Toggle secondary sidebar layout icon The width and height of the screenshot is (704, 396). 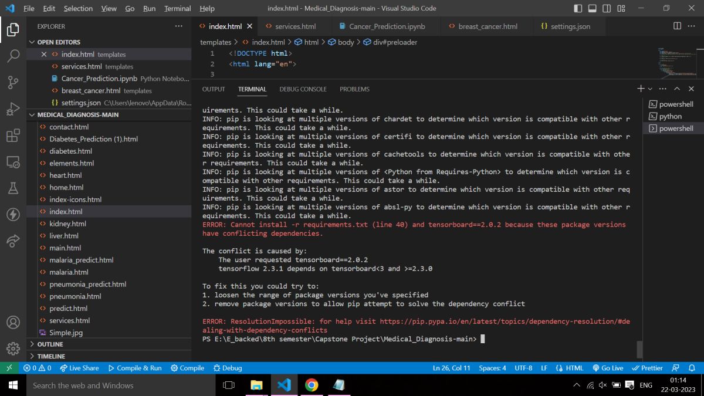[607, 8]
